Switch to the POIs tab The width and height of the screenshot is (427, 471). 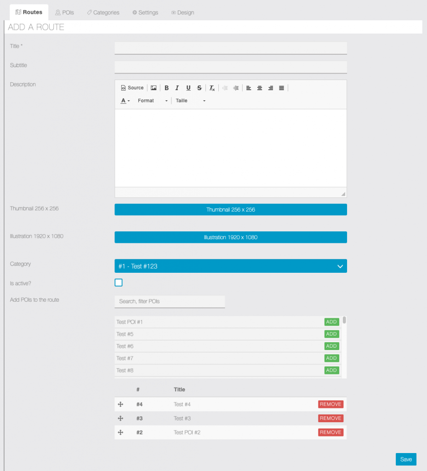[x=64, y=12]
